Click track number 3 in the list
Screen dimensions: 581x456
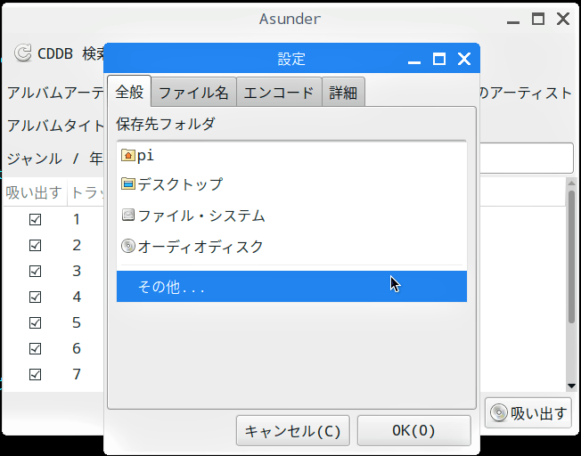click(77, 271)
